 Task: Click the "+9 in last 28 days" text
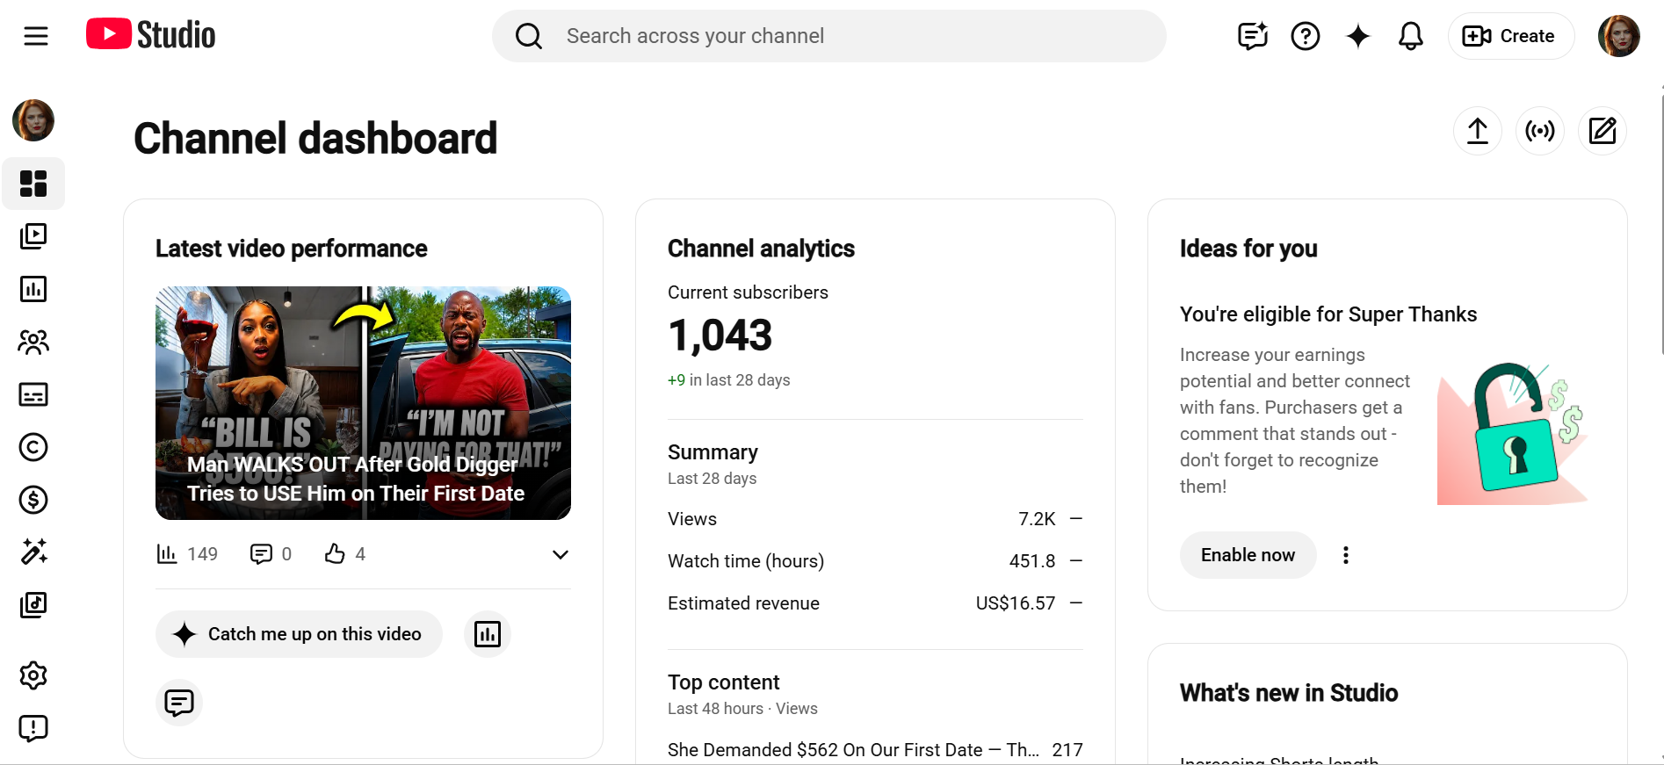tap(729, 380)
